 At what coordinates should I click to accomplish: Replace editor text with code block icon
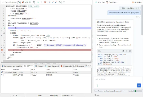coord(130,51)
